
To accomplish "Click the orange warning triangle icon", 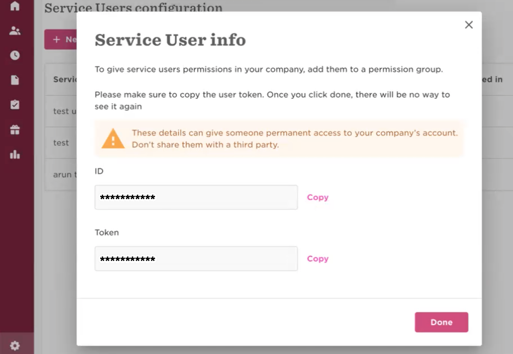I will tap(113, 139).
